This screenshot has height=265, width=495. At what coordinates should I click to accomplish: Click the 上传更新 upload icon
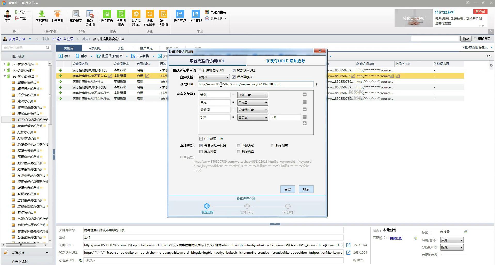[57, 14]
